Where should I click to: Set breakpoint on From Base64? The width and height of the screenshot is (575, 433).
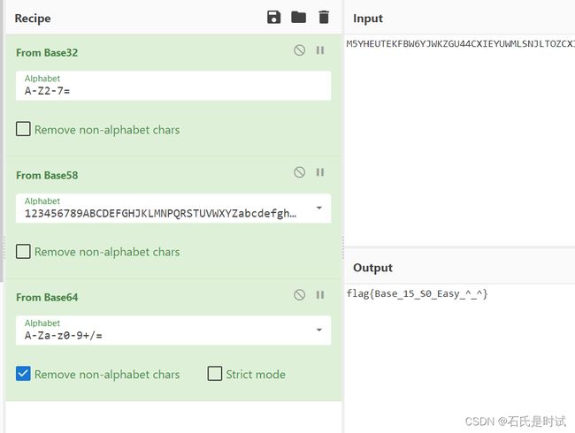click(x=320, y=294)
